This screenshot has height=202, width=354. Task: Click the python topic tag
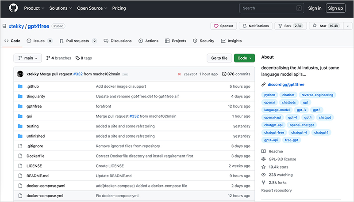point(269,95)
